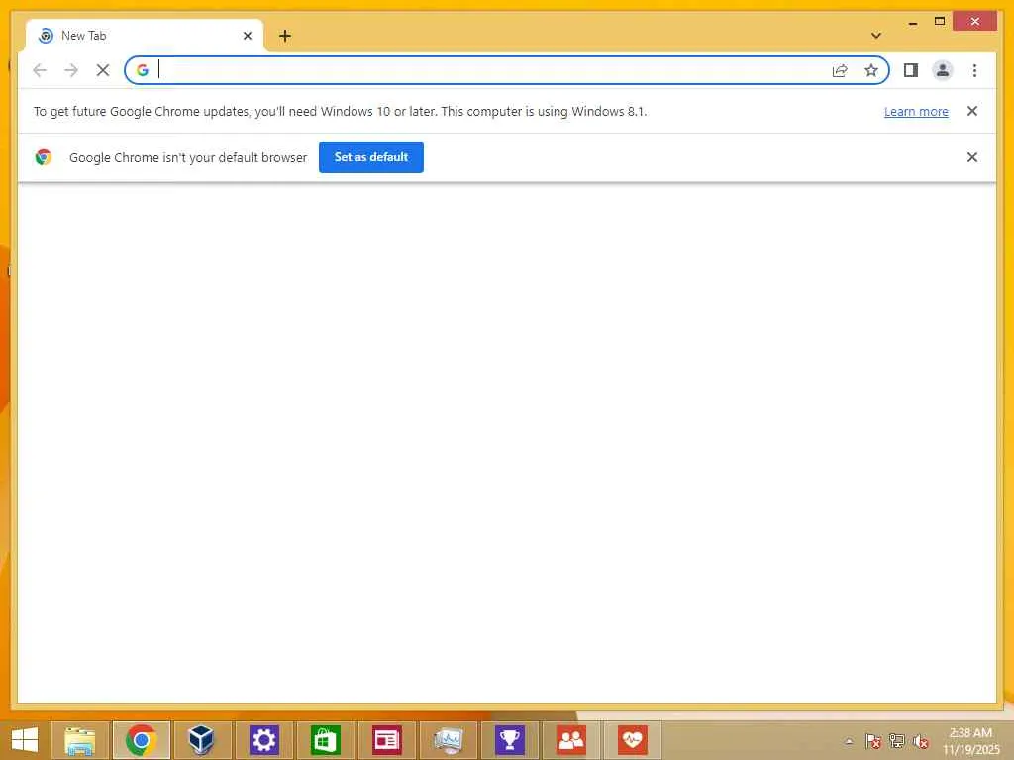Go back using the back arrow
The width and height of the screenshot is (1014, 760).
click(x=40, y=70)
